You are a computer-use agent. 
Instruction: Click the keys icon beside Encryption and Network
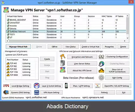(x=63, y=57)
